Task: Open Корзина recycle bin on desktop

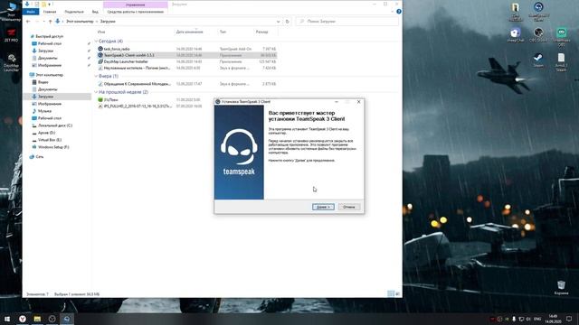Action: click(561, 287)
